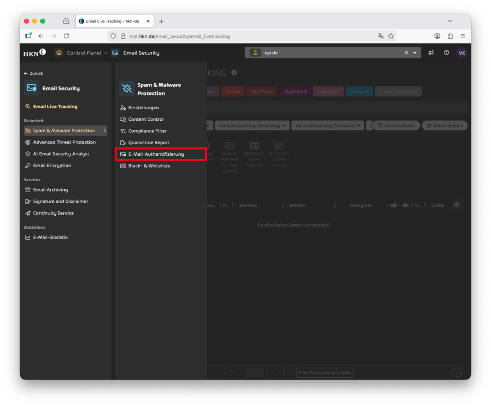Select E-Mail-Authentifizierung menu entry
This screenshot has height=406, width=491.
pyautogui.click(x=156, y=154)
